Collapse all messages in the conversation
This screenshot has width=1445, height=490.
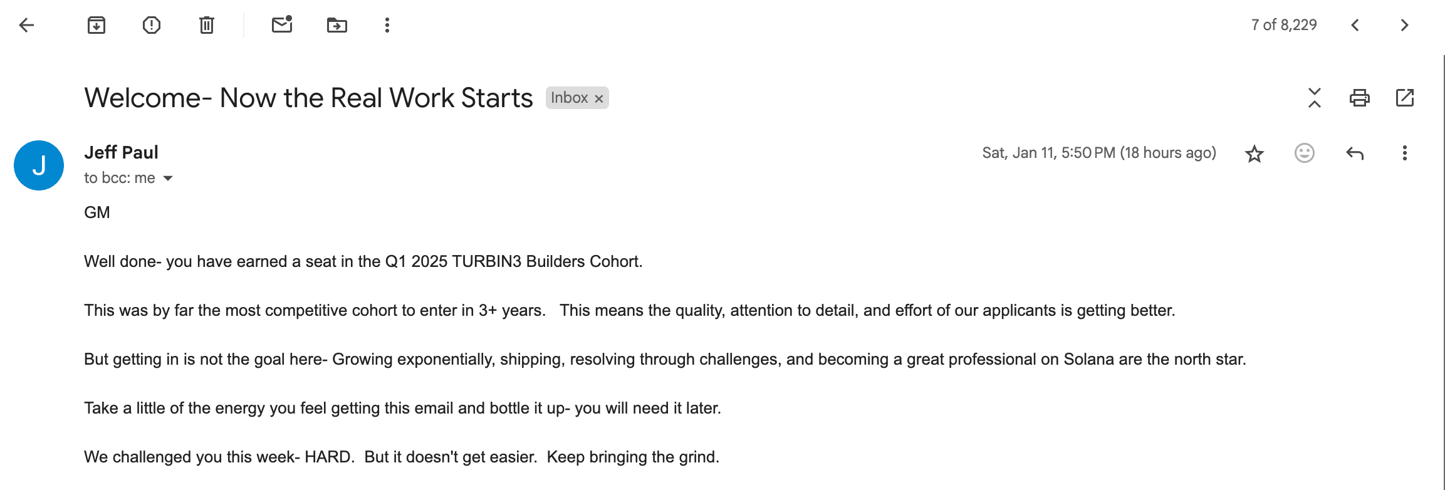(1314, 98)
